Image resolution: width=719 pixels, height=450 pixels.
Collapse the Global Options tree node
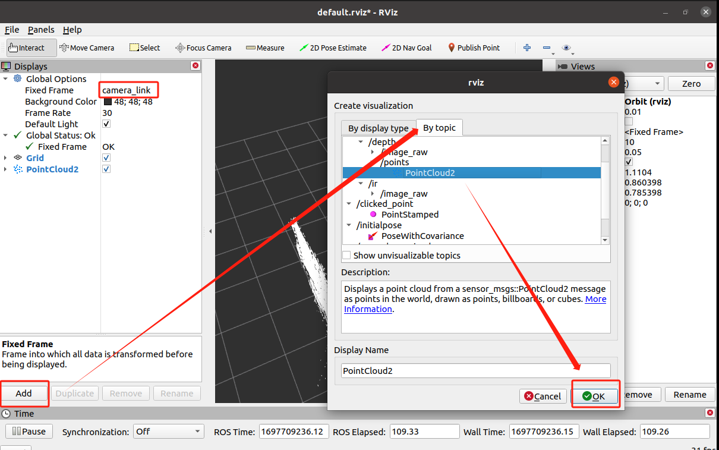tap(5, 79)
